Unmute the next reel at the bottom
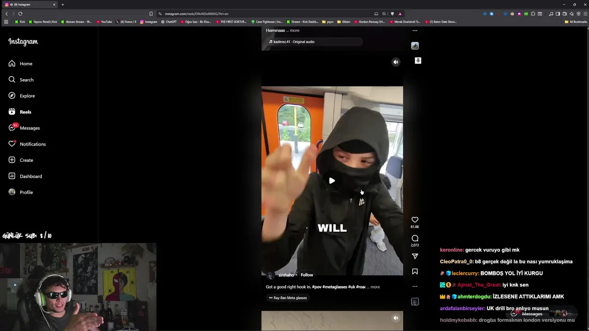 point(396,318)
